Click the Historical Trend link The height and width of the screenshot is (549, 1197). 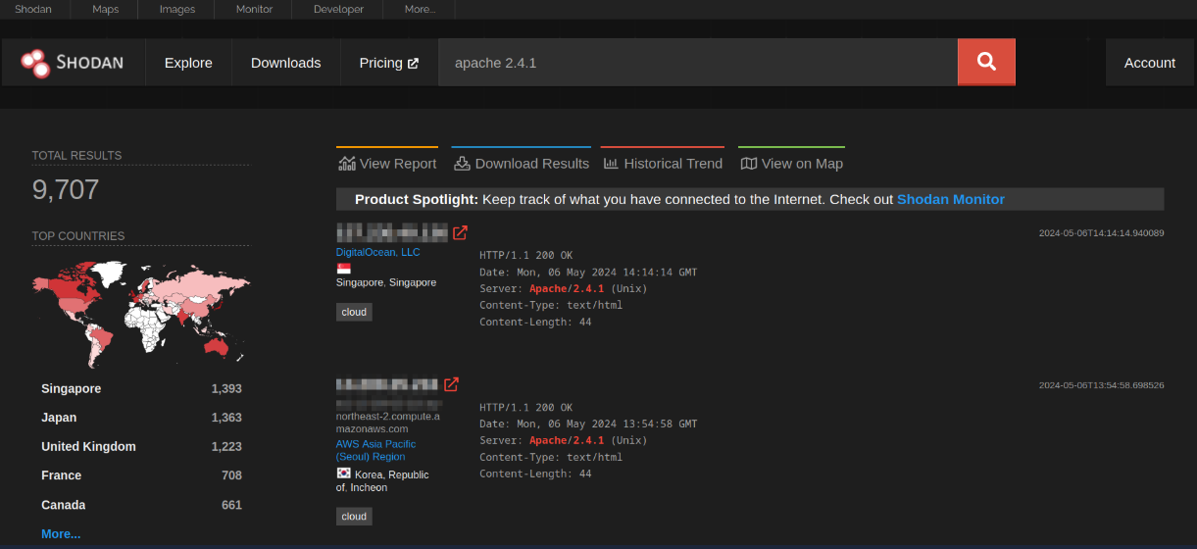[x=662, y=164]
